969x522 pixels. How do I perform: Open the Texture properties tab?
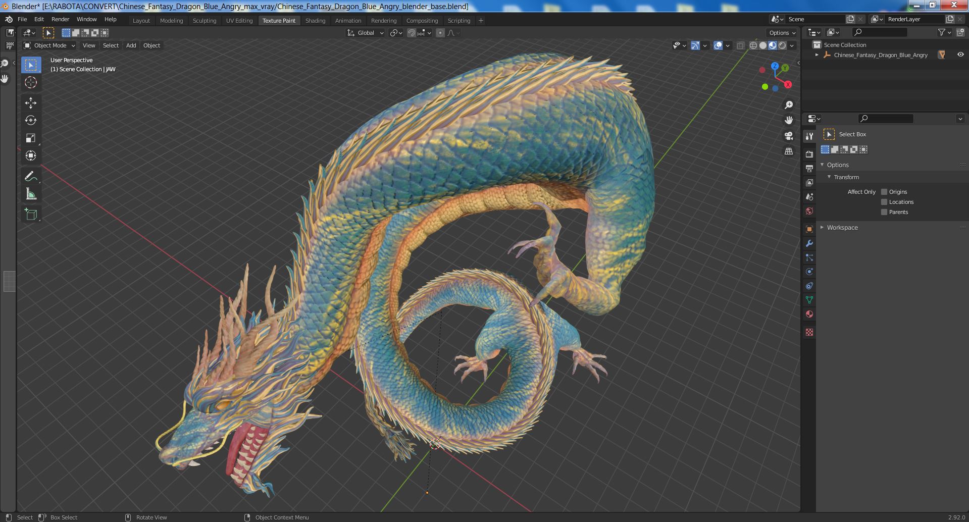[809, 332]
